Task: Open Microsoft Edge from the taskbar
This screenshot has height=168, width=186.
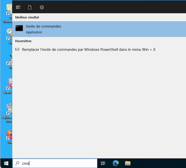Action: point(116,163)
